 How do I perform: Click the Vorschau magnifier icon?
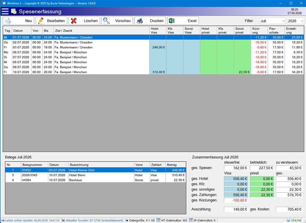[x=106, y=21]
